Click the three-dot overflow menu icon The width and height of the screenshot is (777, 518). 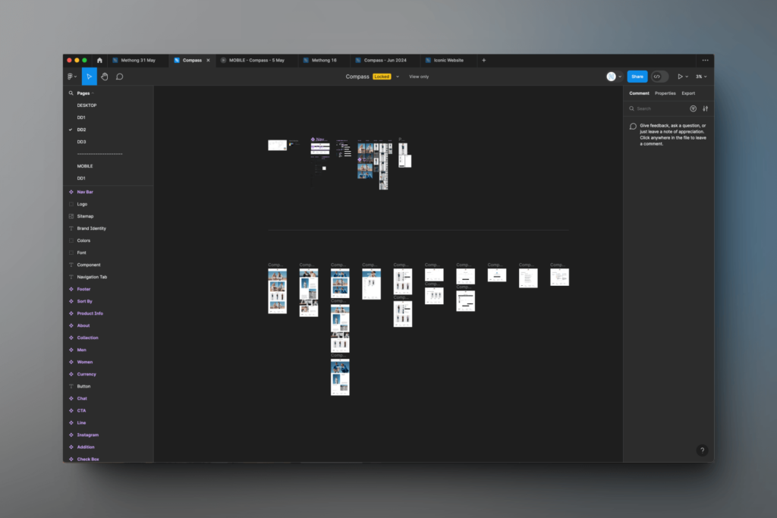[x=705, y=60]
